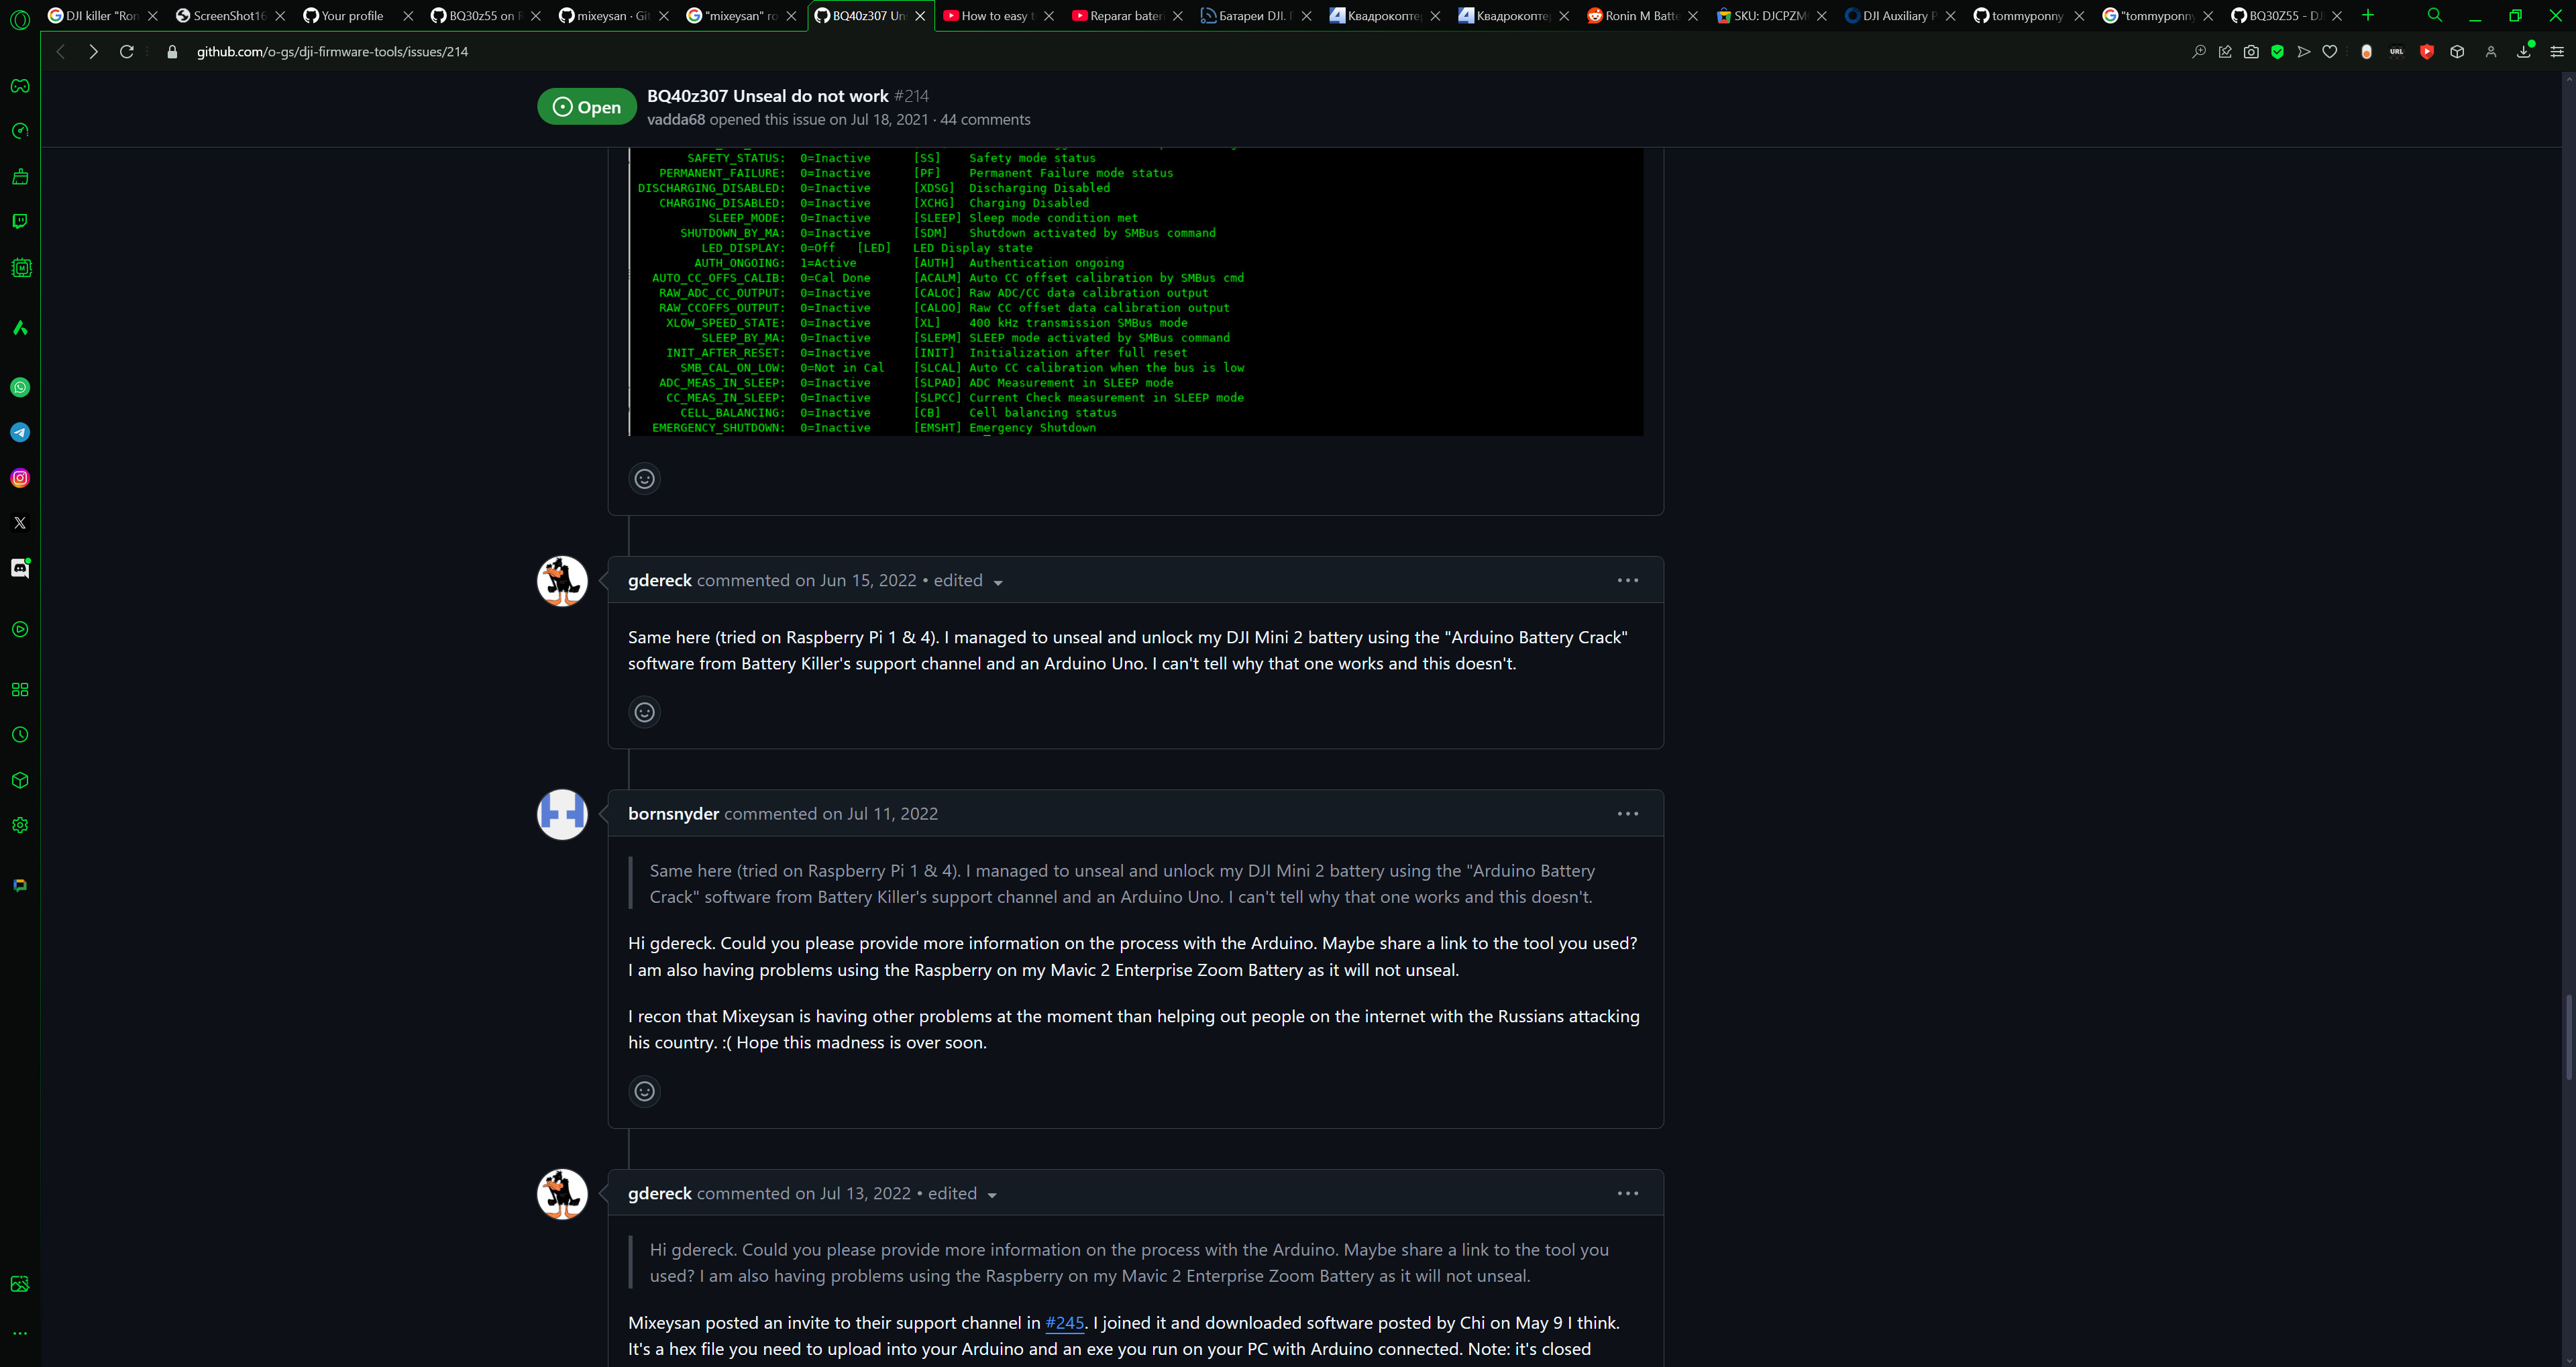The image size is (2576, 1367).
Task: Open bornsnyder username link
Action: pos(673,814)
